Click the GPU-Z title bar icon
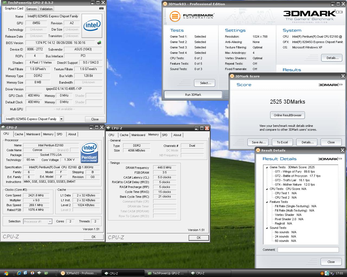Screen dimensions: 347x277 [4, 3]
